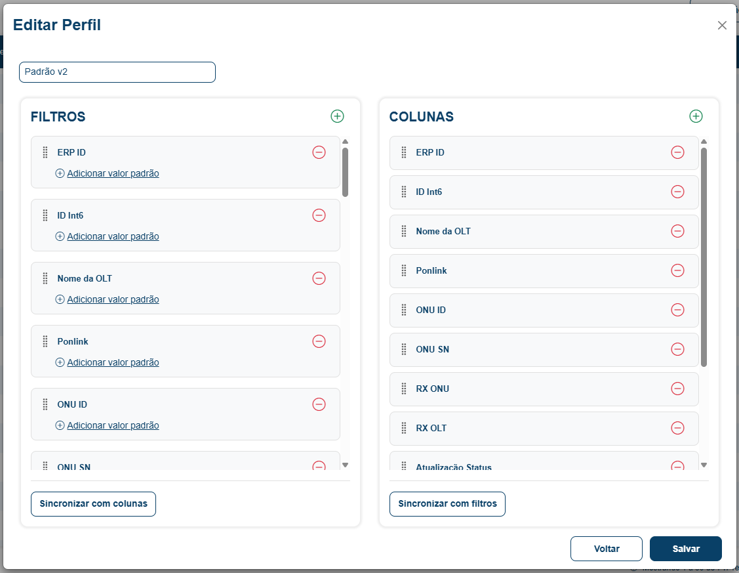
Task: Remove the Nome da OLT column
Action: click(x=678, y=231)
